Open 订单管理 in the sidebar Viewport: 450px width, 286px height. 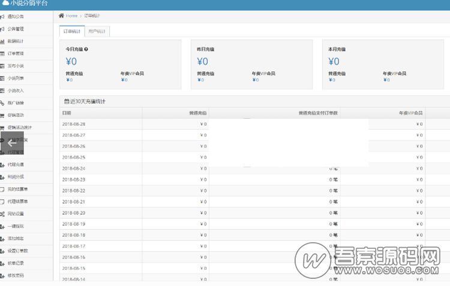16,53
